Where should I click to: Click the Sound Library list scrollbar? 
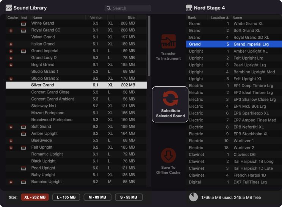tap(149, 46)
